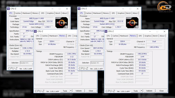
Task: Click CPU-Z title icon in 2T memory window
Action: (x=35, y=31)
